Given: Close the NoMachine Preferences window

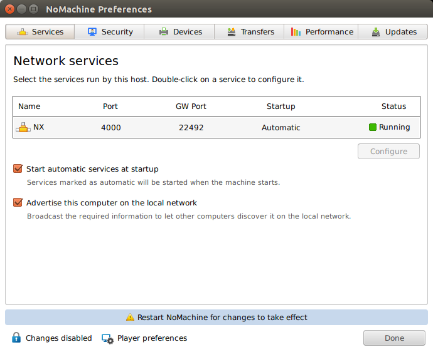Looking at the screenshot, I should [9, 9].
